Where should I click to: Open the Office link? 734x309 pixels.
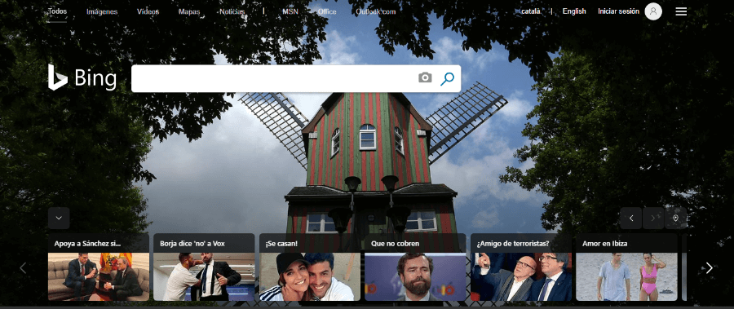327,11
